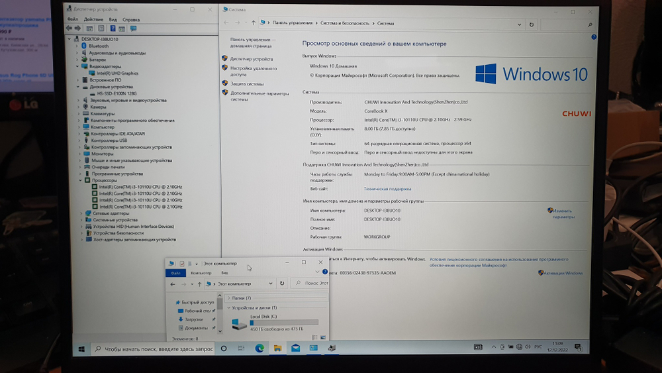Click the Батареи battery icon in tree
Screen dimensions: 662x373
tap(84, 60)
